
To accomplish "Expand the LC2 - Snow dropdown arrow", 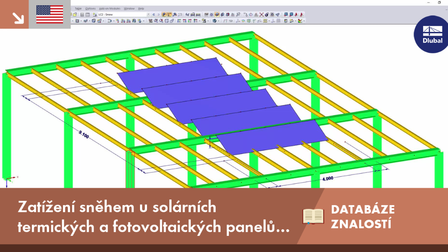I will pos(149,14).
